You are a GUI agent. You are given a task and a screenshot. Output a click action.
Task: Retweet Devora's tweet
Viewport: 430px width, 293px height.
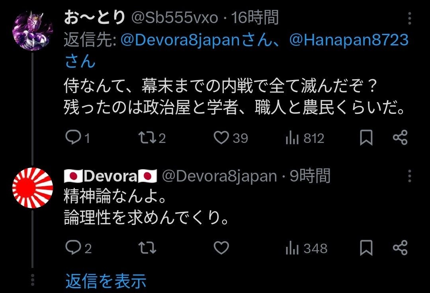[x=147, y=248]
